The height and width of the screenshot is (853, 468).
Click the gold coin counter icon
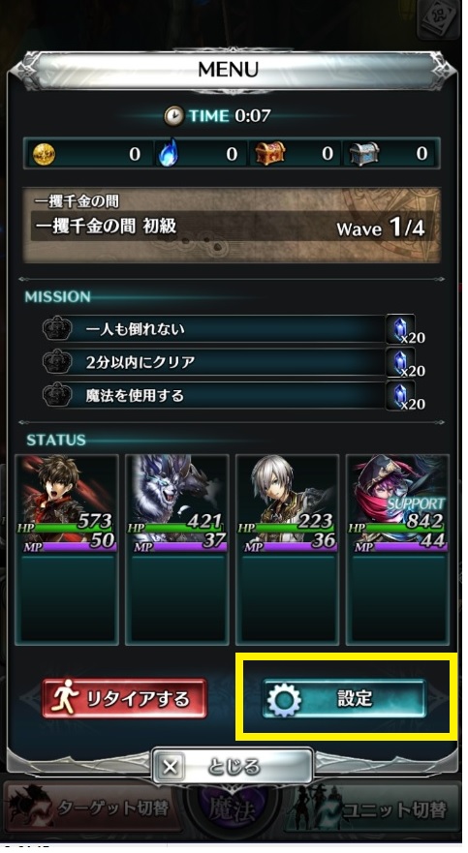(44, 155)
